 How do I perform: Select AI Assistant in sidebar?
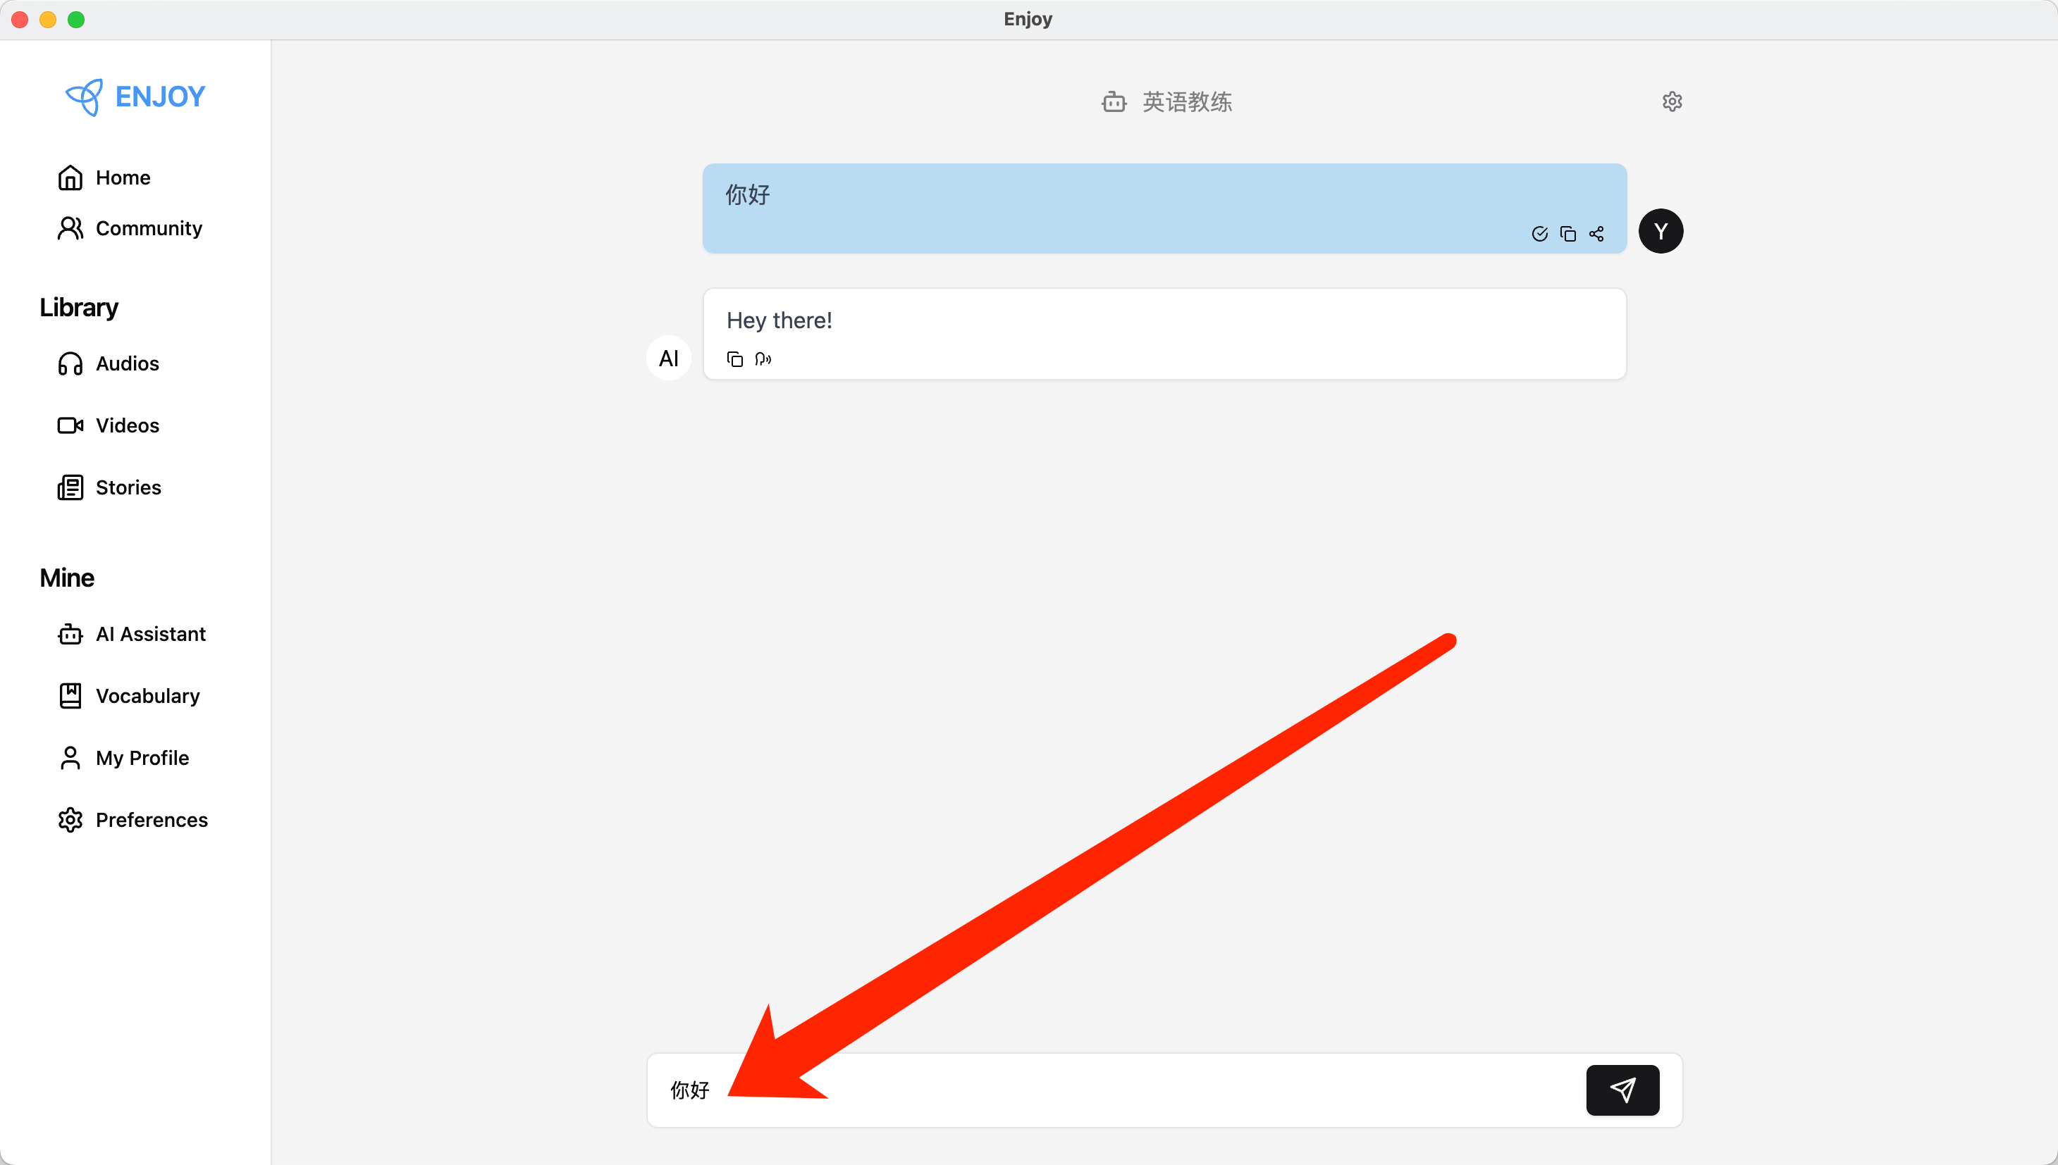(149, 634)
